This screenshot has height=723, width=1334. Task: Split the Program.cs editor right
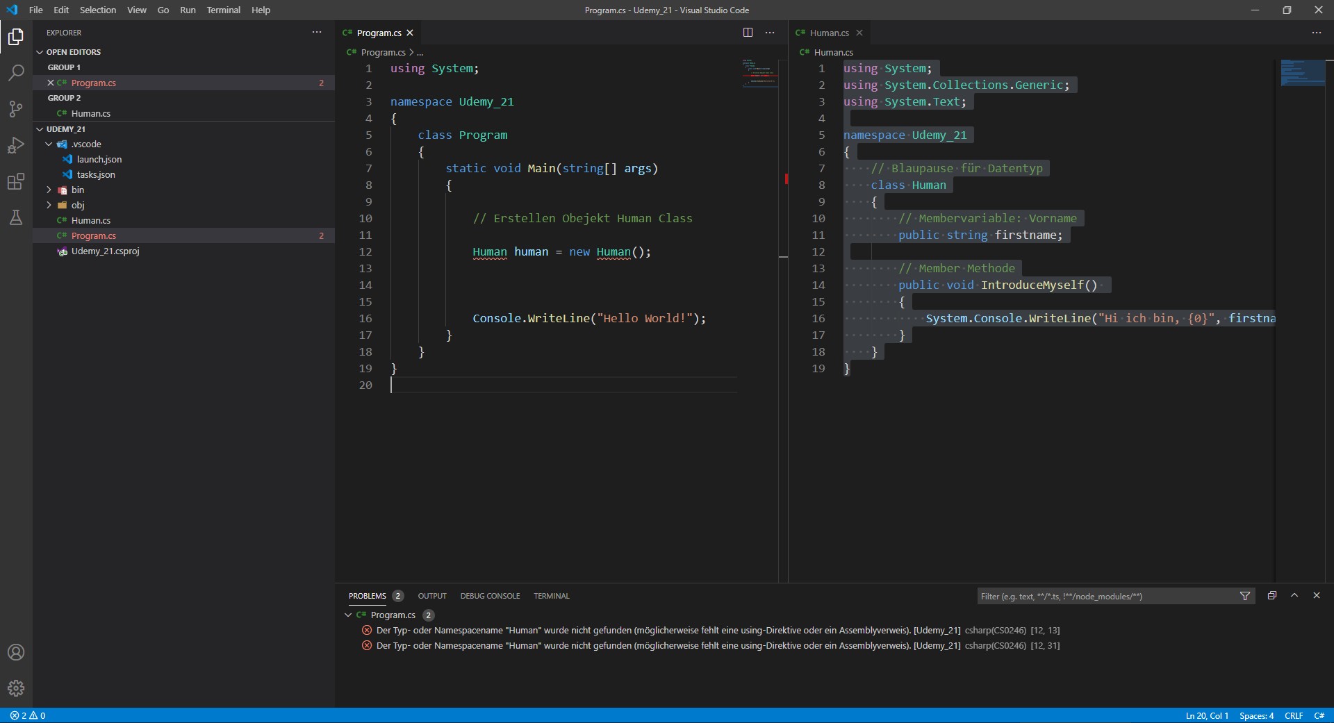coord(748,33)
